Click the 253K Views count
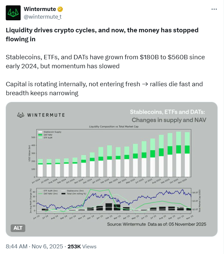The width and height of the screenshot is (224, 254). pos(82,247)
